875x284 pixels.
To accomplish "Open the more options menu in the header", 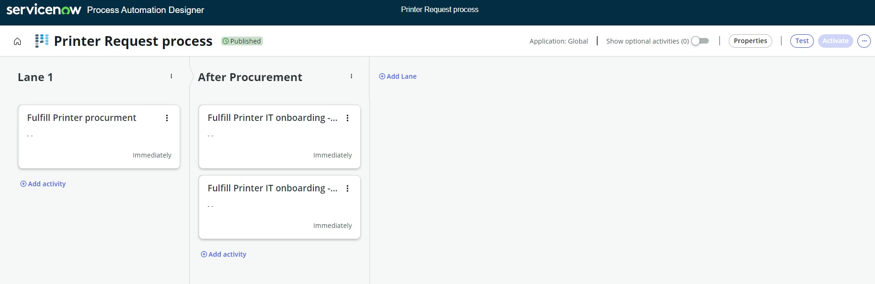I will coord(864,41).
